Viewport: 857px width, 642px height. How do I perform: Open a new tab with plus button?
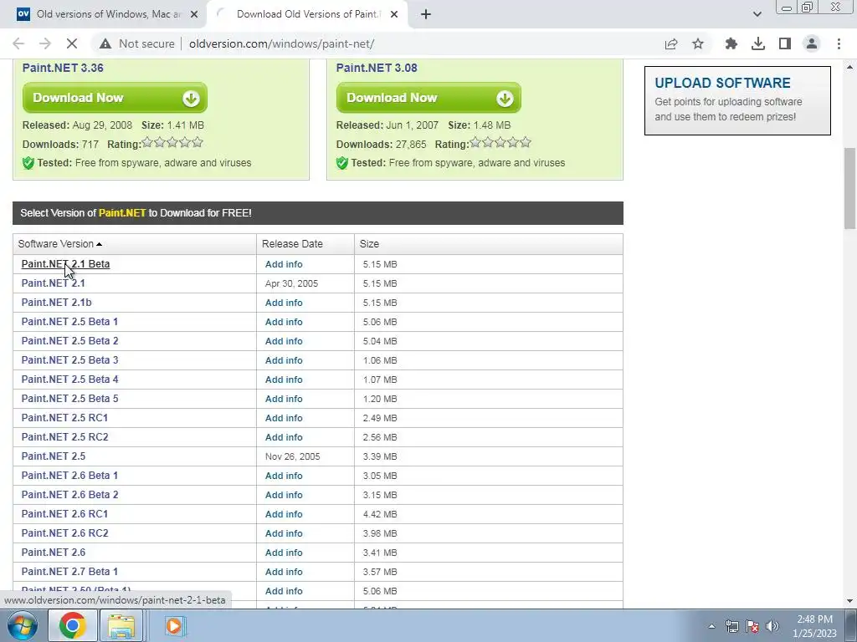point(426,14)
